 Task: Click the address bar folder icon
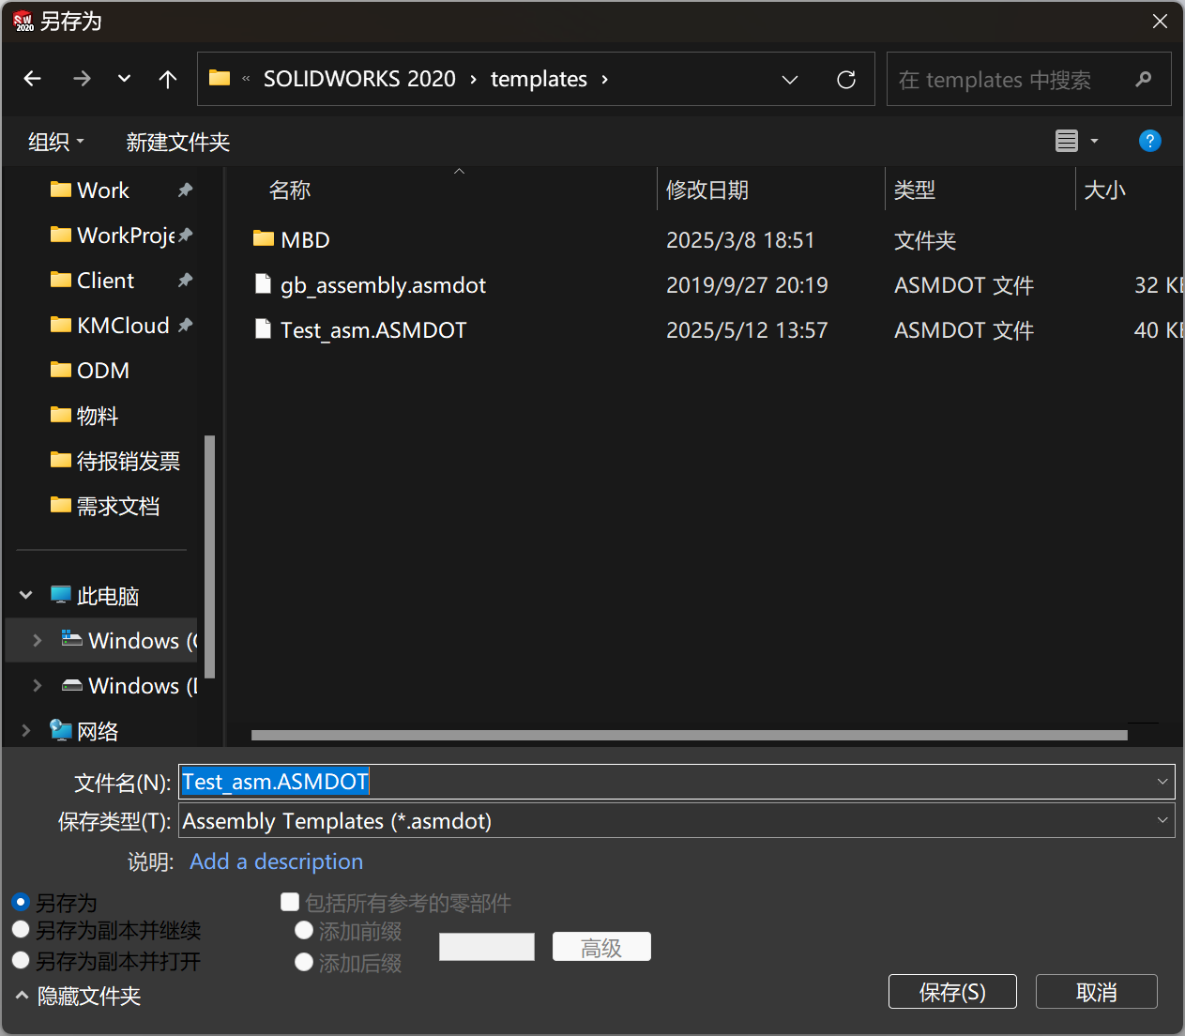(x=220, y=78)
